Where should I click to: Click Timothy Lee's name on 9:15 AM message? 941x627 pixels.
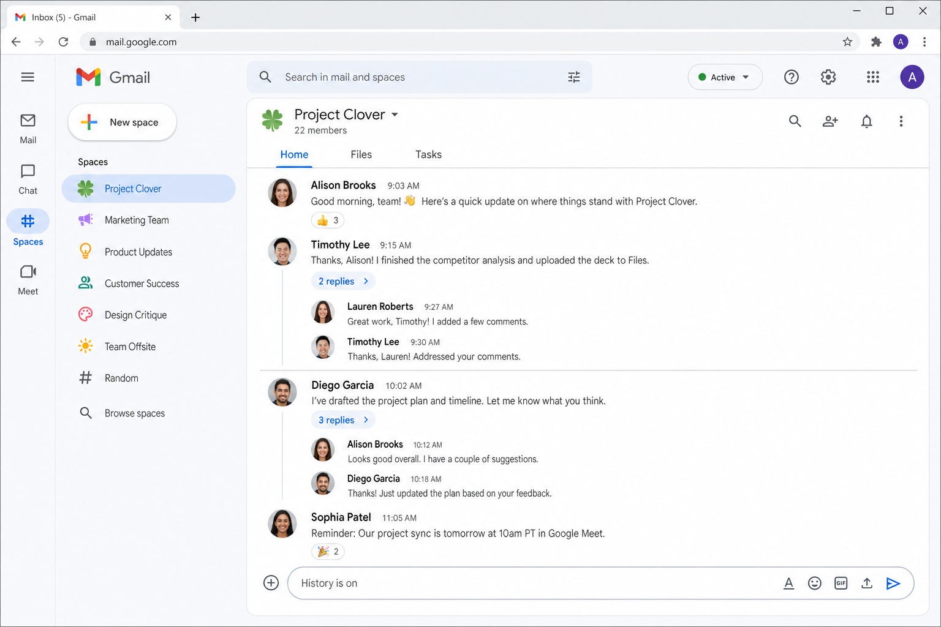(340, 245)
